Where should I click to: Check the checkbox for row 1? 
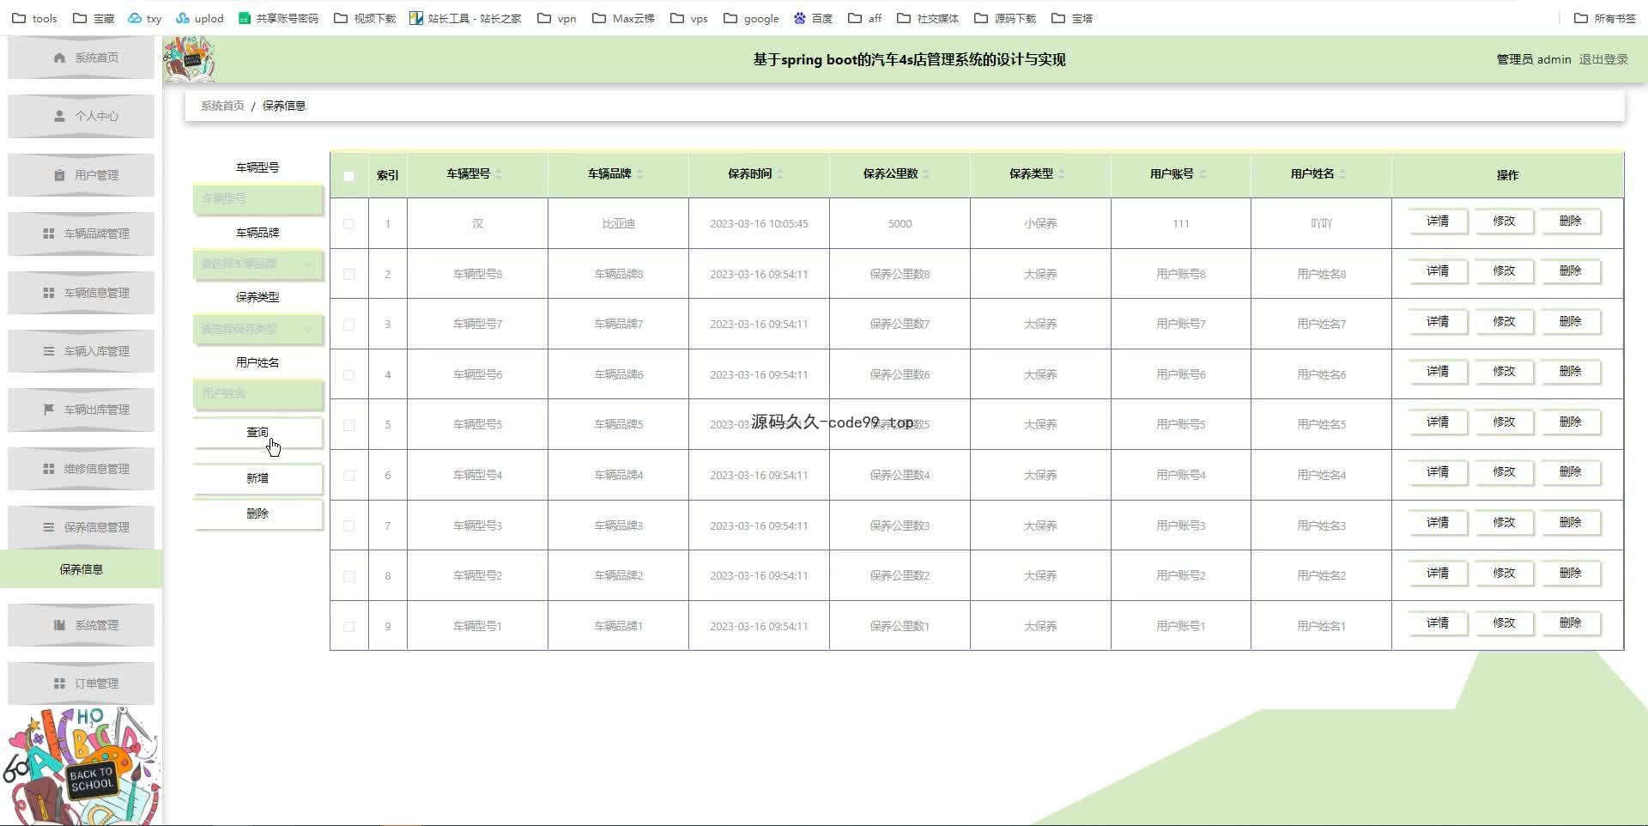pos(348,224)
